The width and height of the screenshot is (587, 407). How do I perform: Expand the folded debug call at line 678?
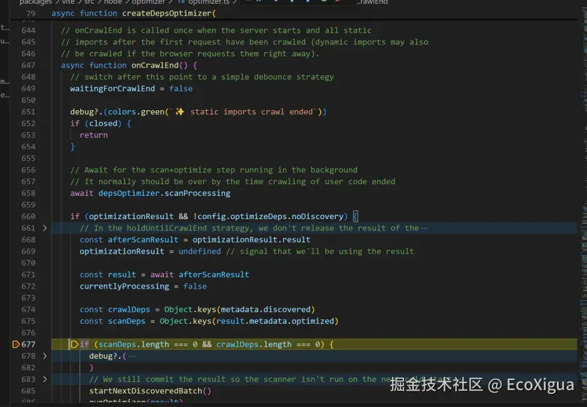pos(44,356)
